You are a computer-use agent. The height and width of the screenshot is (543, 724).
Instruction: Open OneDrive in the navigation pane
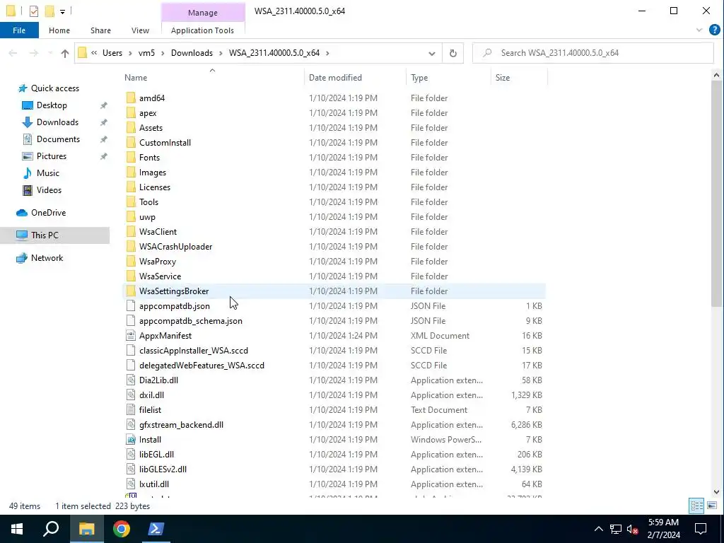coord(48,212)
